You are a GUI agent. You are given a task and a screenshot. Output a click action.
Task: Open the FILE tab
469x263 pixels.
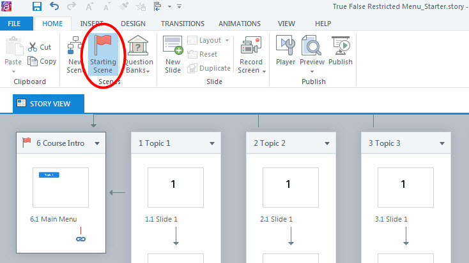pyautogui.click(x=14, y=24)
